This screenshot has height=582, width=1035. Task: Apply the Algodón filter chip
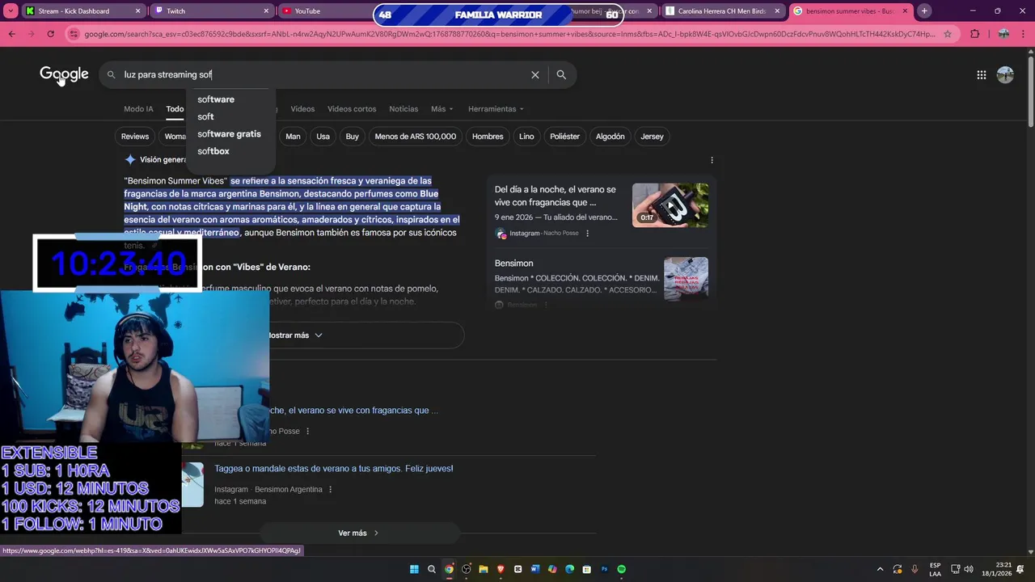(x=610, y=137)
